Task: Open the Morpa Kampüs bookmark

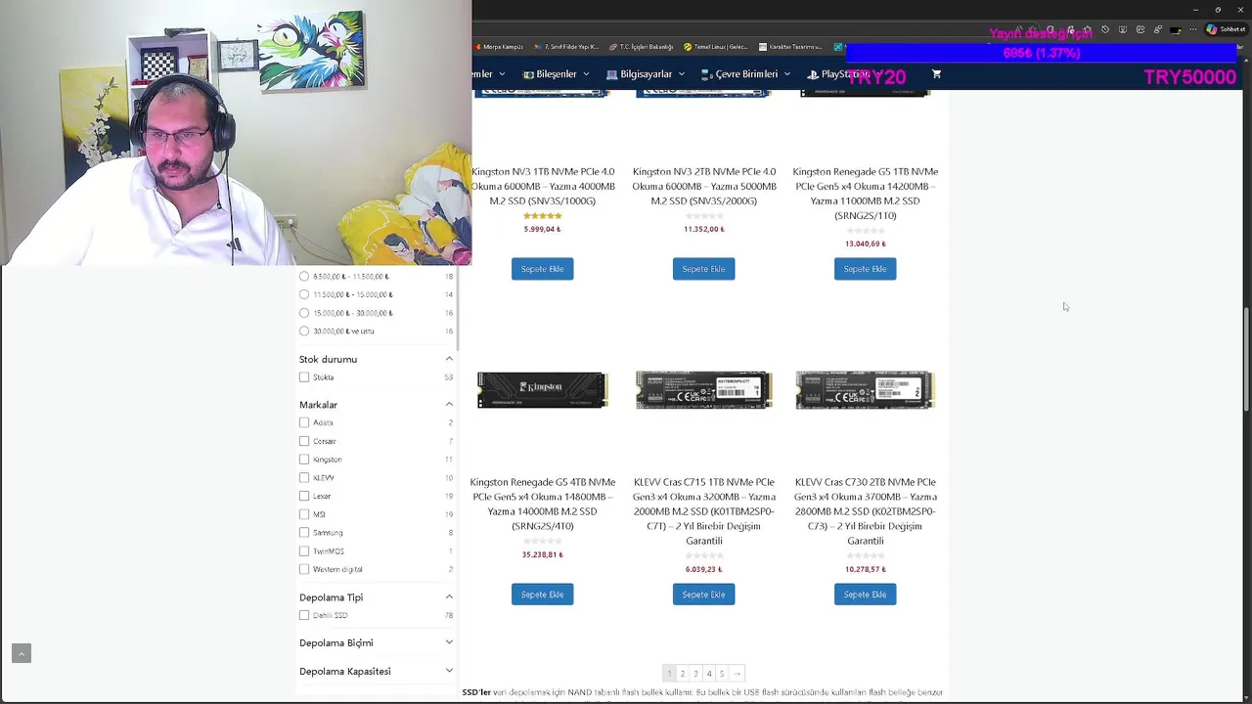Action: [x=499, y=47]
